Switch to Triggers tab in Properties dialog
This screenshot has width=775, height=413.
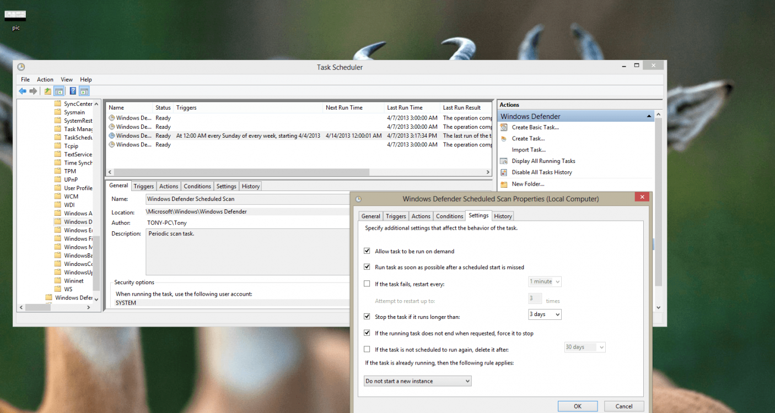pyautogui.click(x=396, y=216)
